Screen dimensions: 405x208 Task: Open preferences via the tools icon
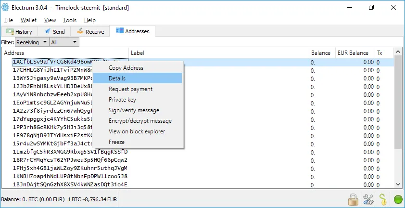click(368, 199)
